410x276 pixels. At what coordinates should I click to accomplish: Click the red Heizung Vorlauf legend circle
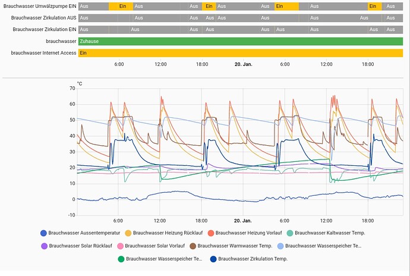pos(210,233)
